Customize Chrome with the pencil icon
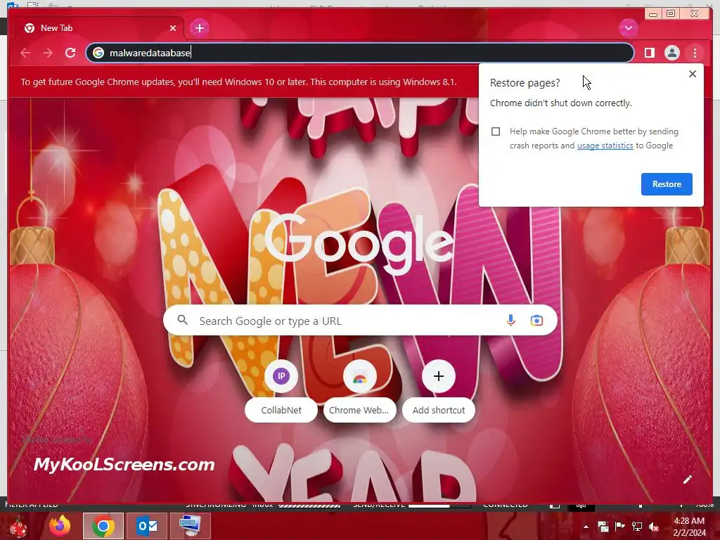 pyautogui.click(x=688, y=480)
